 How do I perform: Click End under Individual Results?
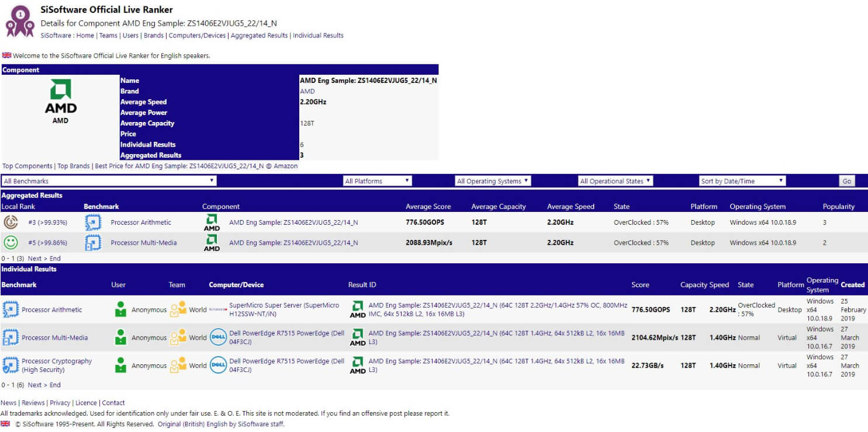(55, 385)
